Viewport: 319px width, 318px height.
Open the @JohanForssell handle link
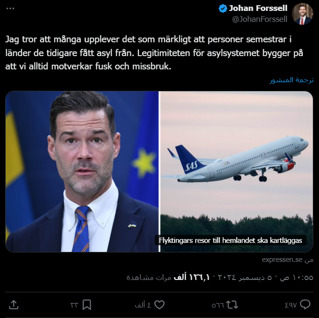tap(260, 19)
